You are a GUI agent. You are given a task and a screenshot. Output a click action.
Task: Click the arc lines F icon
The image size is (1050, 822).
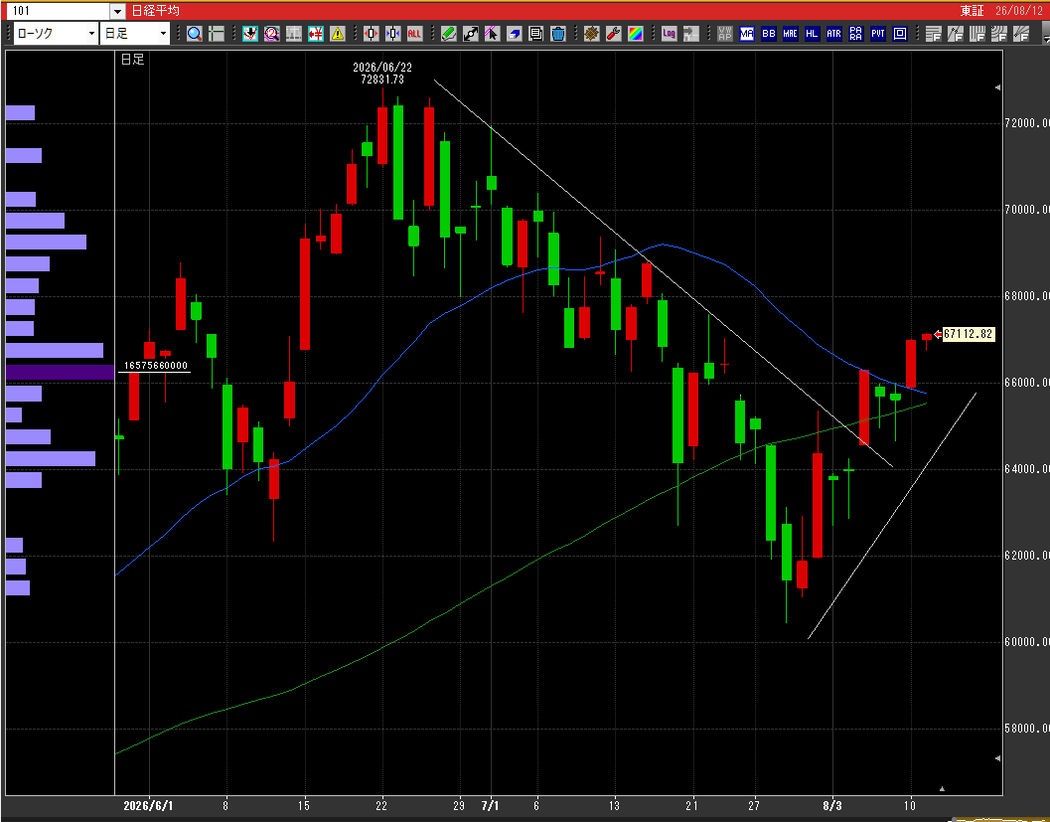tap(999, 34)
